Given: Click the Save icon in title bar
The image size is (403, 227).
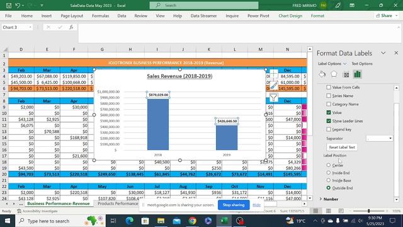Looking at the screenshot, I should pos(8,6).
